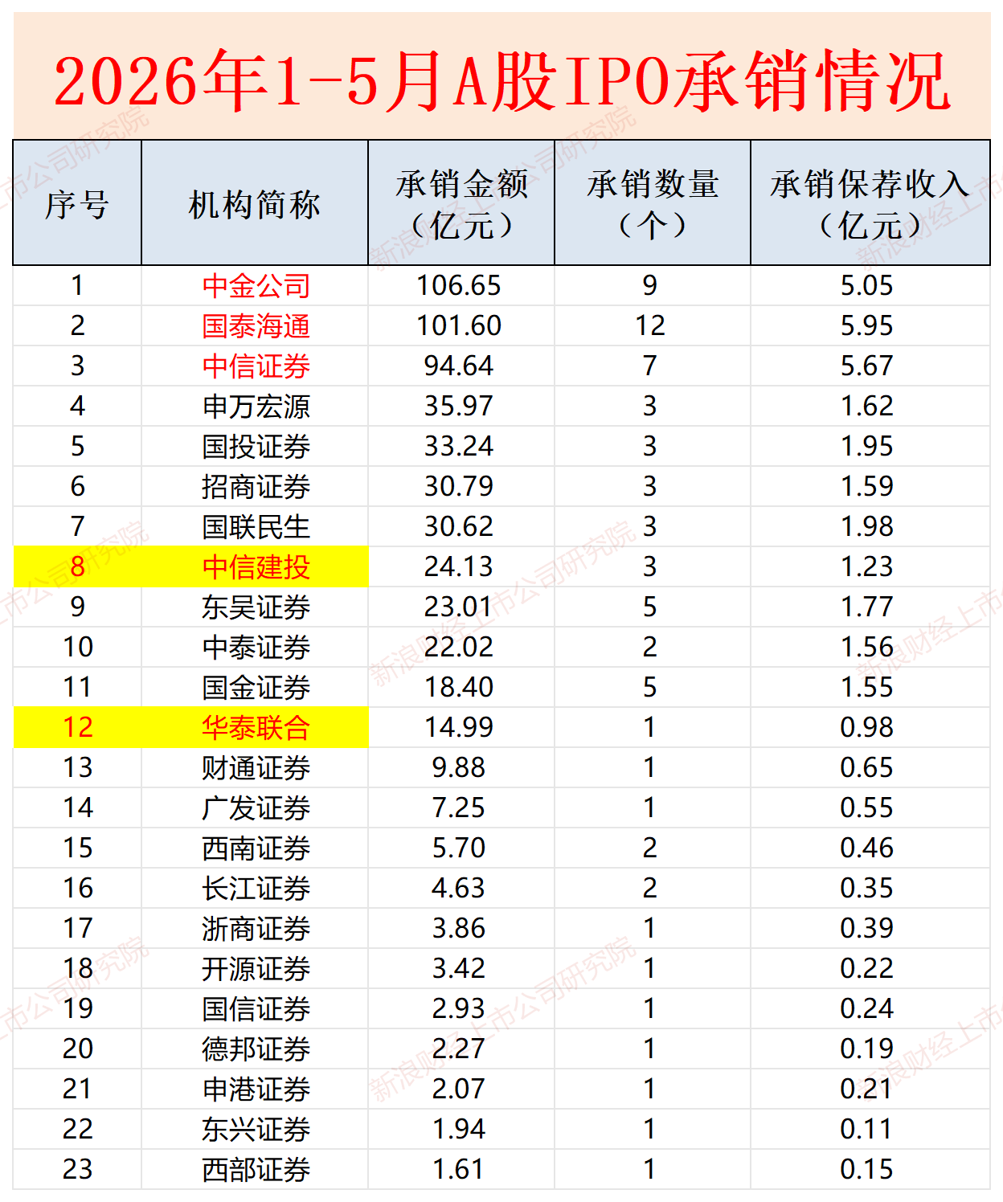Select the 承销保荐收入（亿元） column header
This screenshot has height=1202, width=1003.
point(870,203)
